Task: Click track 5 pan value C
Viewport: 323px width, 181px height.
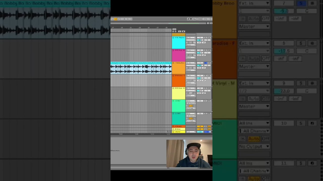Action: [x=207, y=40]
